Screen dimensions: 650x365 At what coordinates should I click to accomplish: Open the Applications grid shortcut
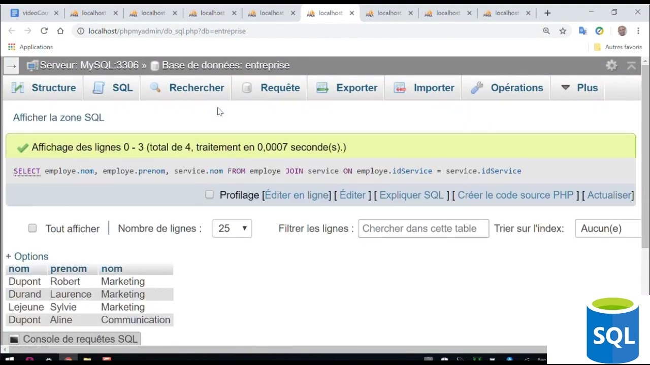coord(12,47)
